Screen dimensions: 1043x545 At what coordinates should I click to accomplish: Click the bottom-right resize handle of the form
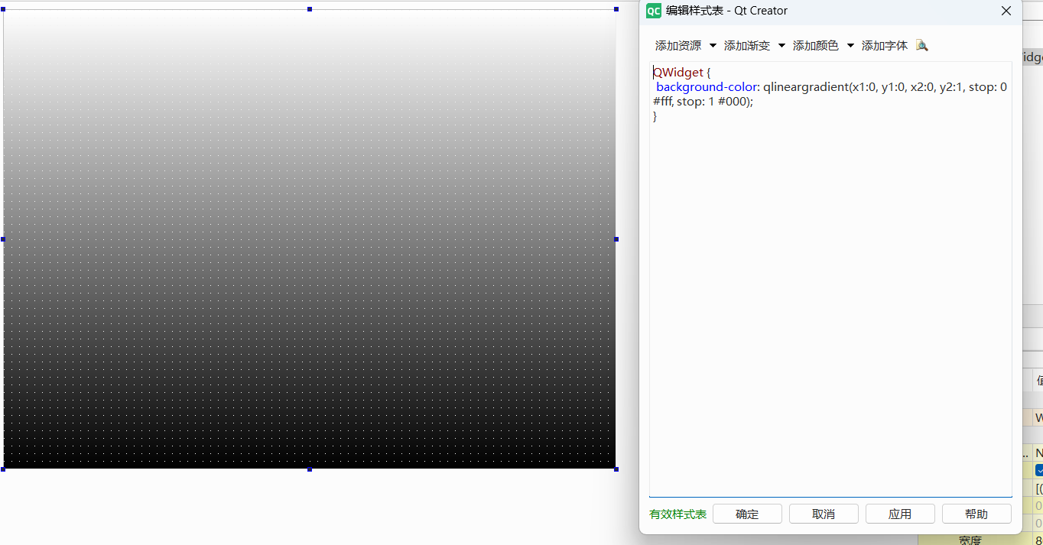pyautogui.click(x=616, y=469)
